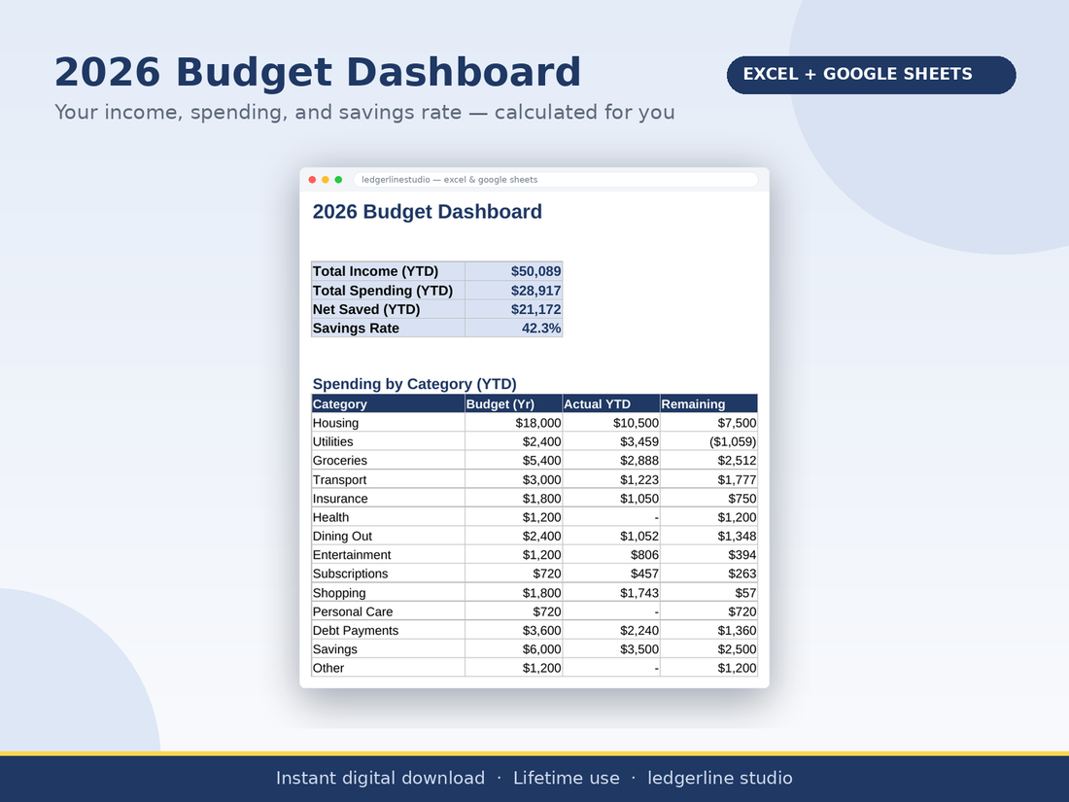
Task: Select the Utilities row label
Action: click(x=388, y=441)
